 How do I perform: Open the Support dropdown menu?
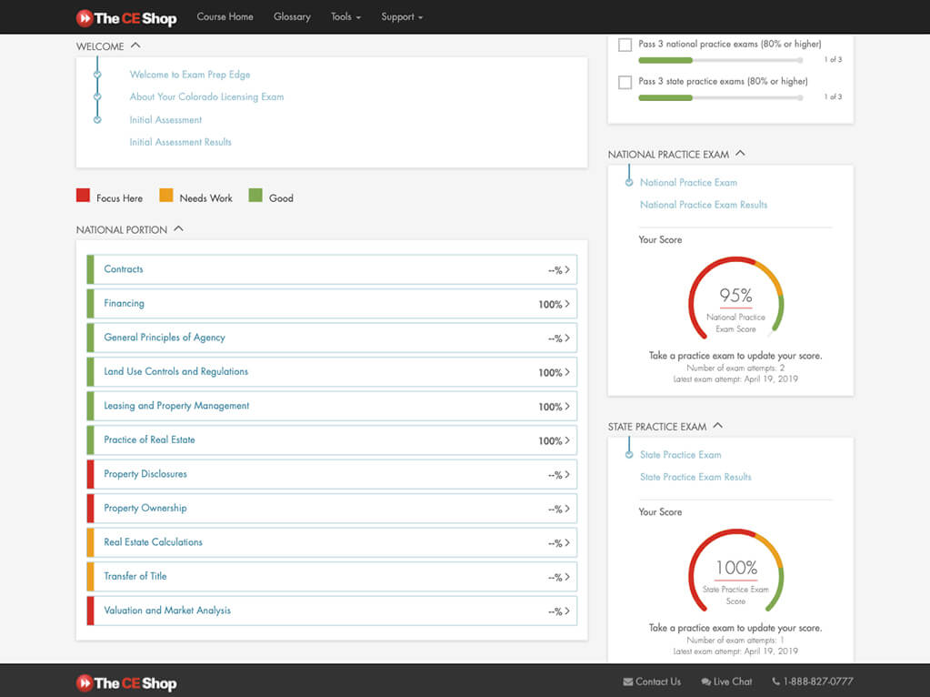pyautogui.click(x=402, y=17)
